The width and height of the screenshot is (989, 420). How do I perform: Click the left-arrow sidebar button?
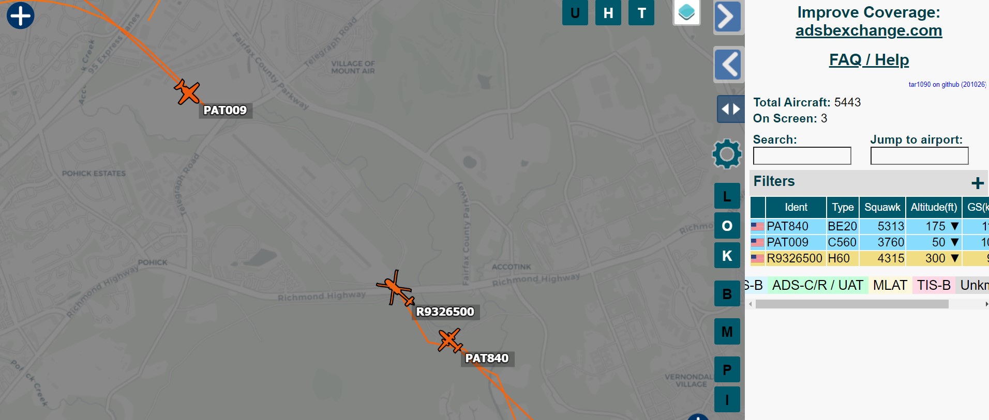pyautogui.click(x=729, y=65)
